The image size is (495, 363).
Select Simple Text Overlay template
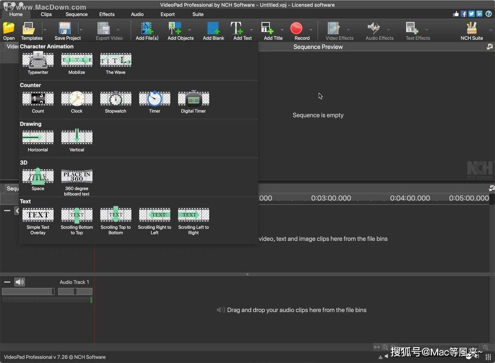tap(38, 221)
